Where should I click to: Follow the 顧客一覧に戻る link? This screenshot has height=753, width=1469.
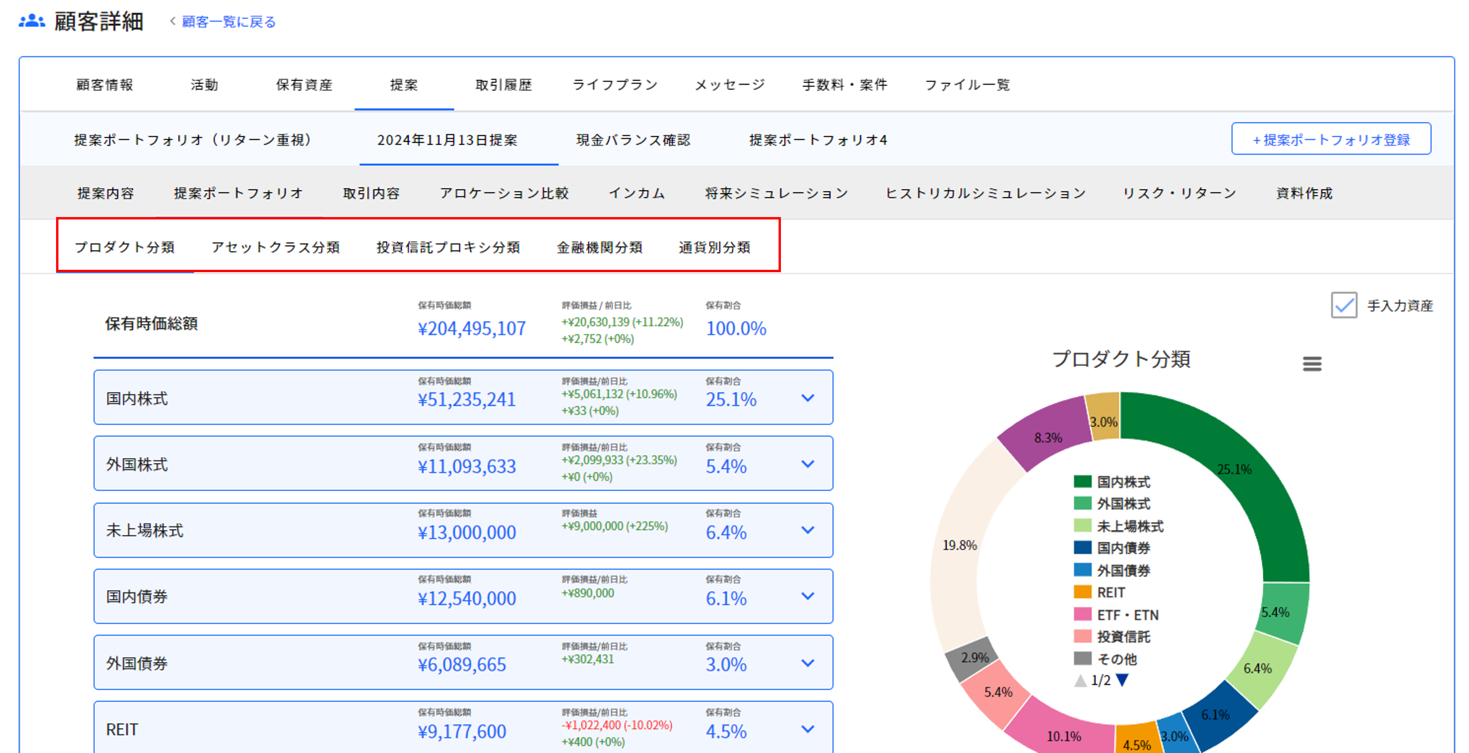point(229,22)
